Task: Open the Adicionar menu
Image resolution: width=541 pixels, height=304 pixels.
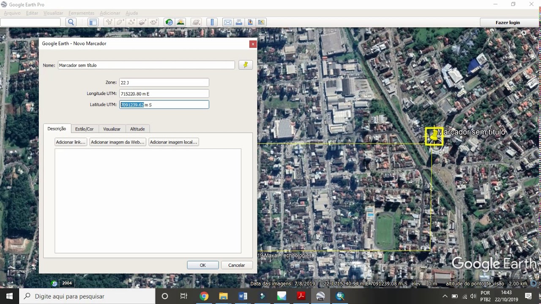Action: point(110,13)
